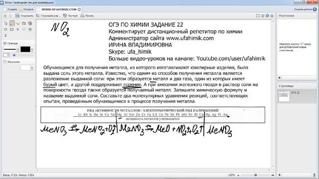Viewport: 319px width, 179px height.
Task: Click the horizontal scrollbar left arrow
Action: pyautogui.click(x=37, y=170)
